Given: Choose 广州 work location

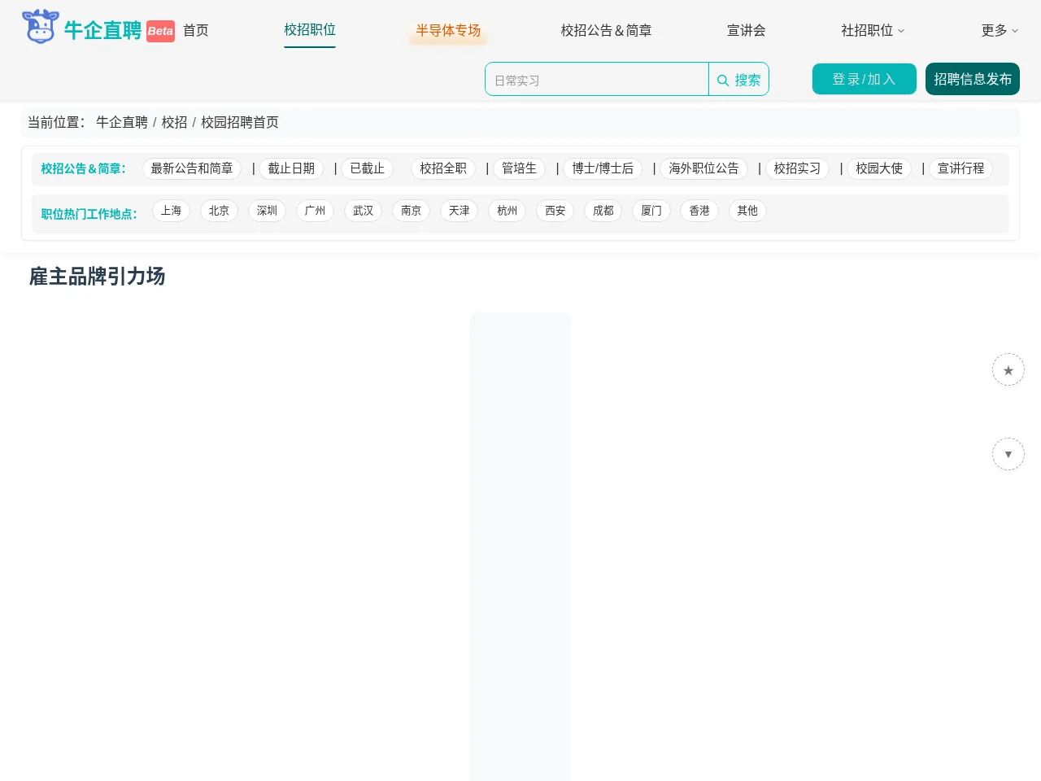Looking at the screenshot, I should click(x=315, y=211).
